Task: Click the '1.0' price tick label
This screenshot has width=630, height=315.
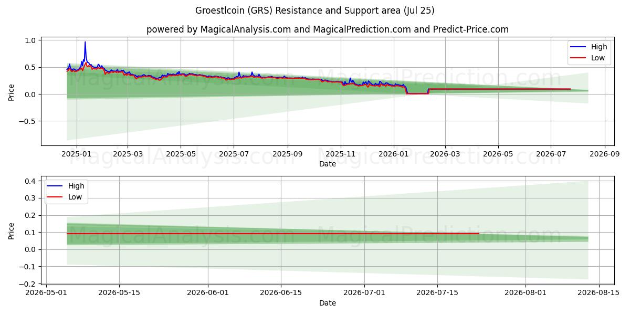Action: click(30, 40)
